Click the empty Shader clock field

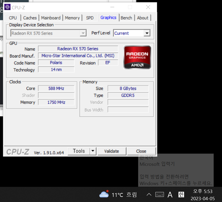pos(56,95)
